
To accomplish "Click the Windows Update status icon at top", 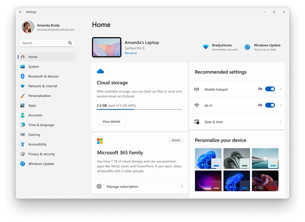I will click(247, 47).
